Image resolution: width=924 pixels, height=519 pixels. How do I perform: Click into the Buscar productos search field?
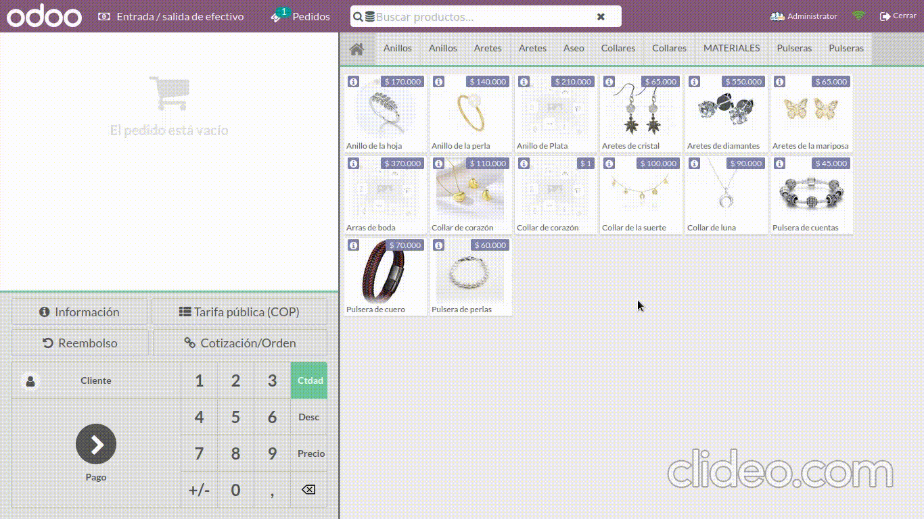pos(480,17)
